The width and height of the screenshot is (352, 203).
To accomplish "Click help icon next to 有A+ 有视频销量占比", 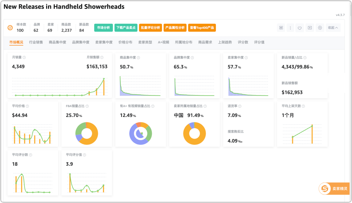I will [x=153, y=106].
